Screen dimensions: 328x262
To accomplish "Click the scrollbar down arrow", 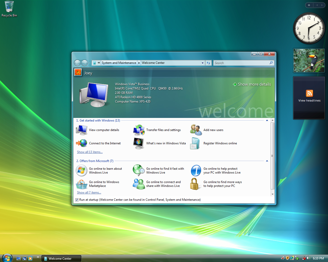I will pos(273,194).
